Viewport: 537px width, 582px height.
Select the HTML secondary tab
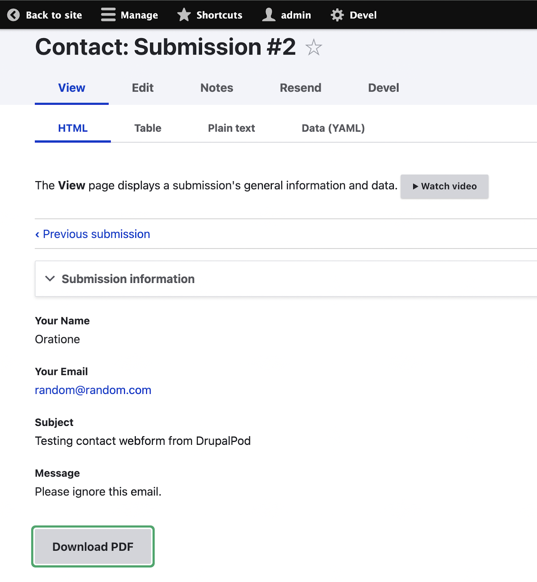73,128
